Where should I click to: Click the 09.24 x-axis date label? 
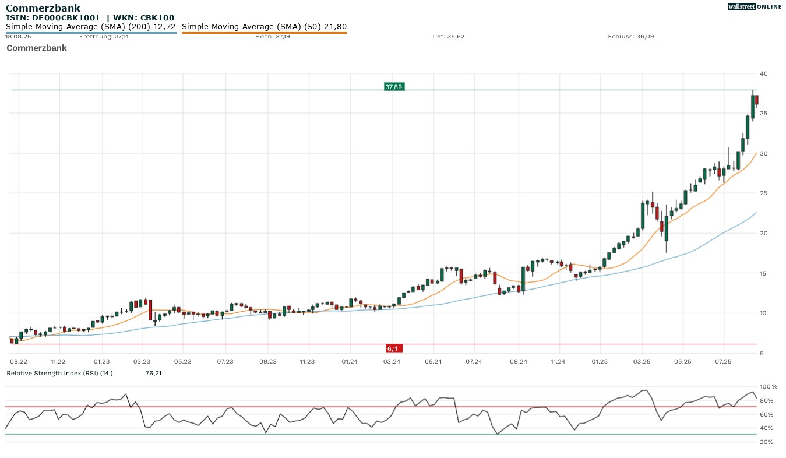518,362
